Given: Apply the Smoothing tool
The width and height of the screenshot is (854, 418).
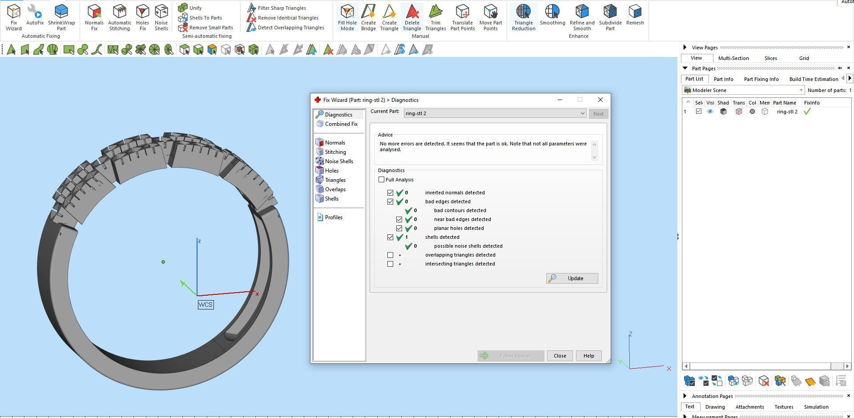Looking at the screenshot, I should coord(552,15).
